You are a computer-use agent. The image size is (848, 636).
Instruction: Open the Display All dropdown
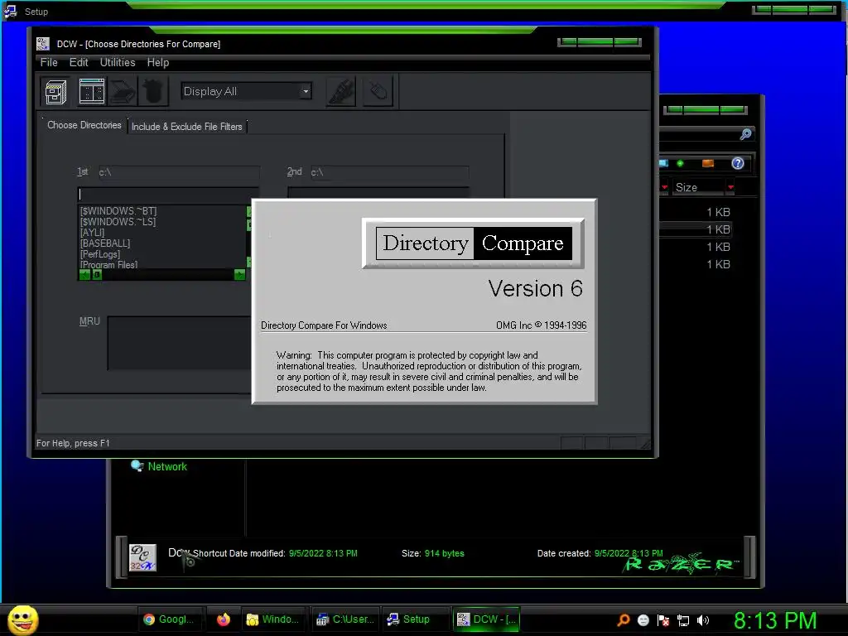click(306, 91)
